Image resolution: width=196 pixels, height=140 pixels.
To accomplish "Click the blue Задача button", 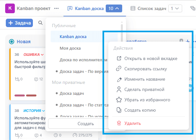I will (x=19, y=23).
